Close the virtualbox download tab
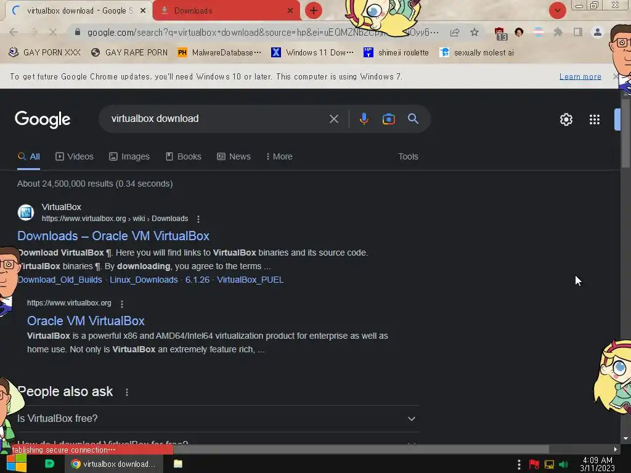This screenshot has height=473, width=631. [x=143, y=11]
